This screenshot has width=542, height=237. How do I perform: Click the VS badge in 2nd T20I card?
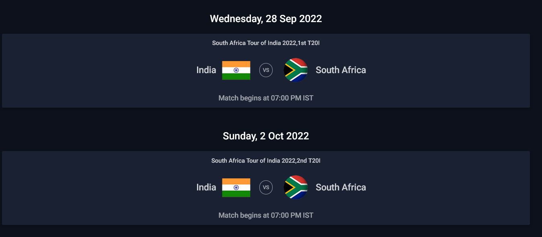click(x=266, y=188)
